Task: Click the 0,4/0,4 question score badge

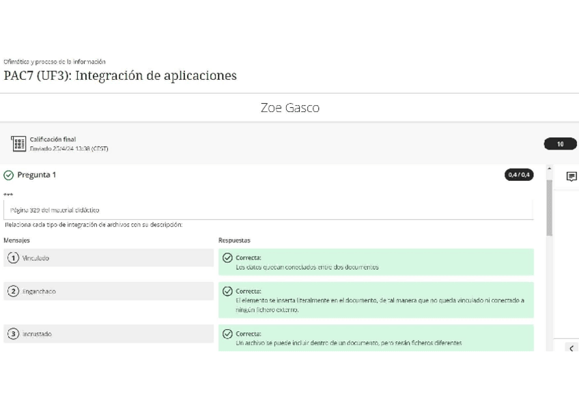Action: click(519, 175)
